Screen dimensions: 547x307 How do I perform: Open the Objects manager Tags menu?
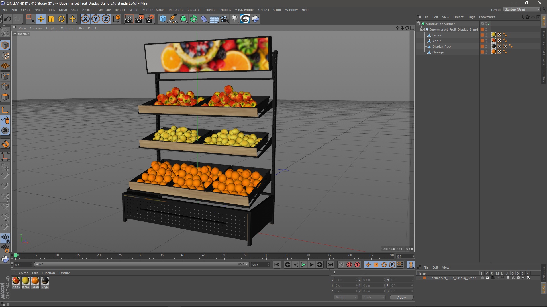click(x=472, y=17)
